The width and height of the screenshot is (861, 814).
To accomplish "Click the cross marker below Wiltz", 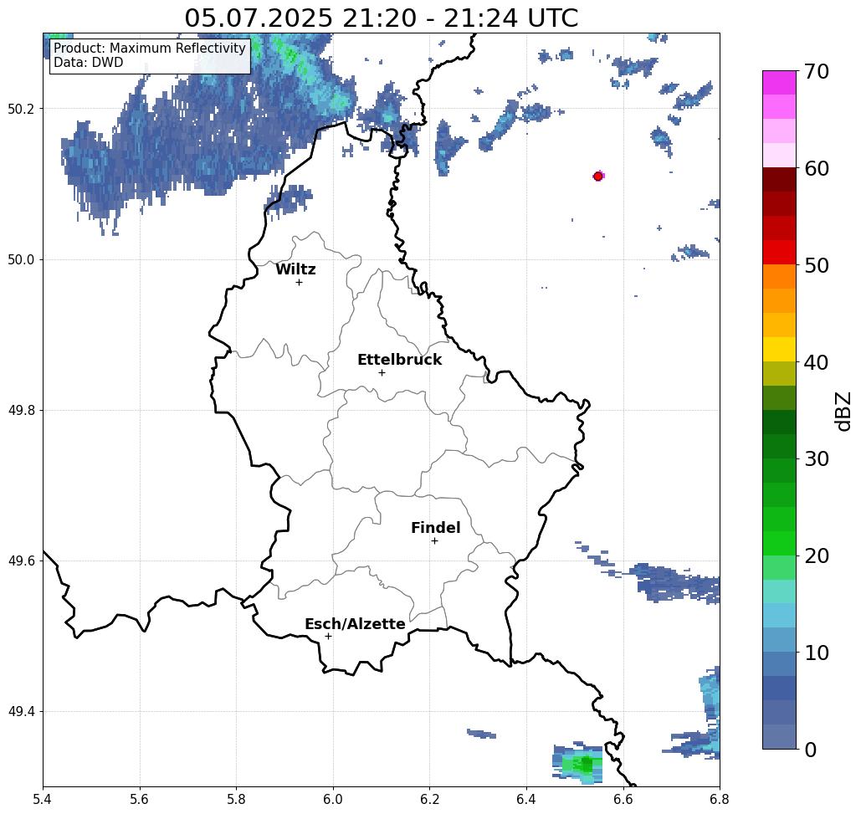I will click(x=300, y=282).
